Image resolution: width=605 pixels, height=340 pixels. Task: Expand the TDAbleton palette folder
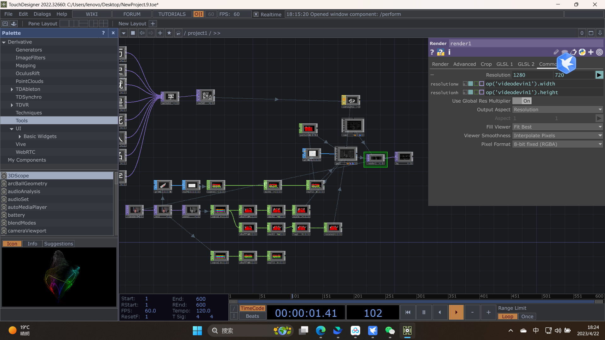(x=12, y=89)
